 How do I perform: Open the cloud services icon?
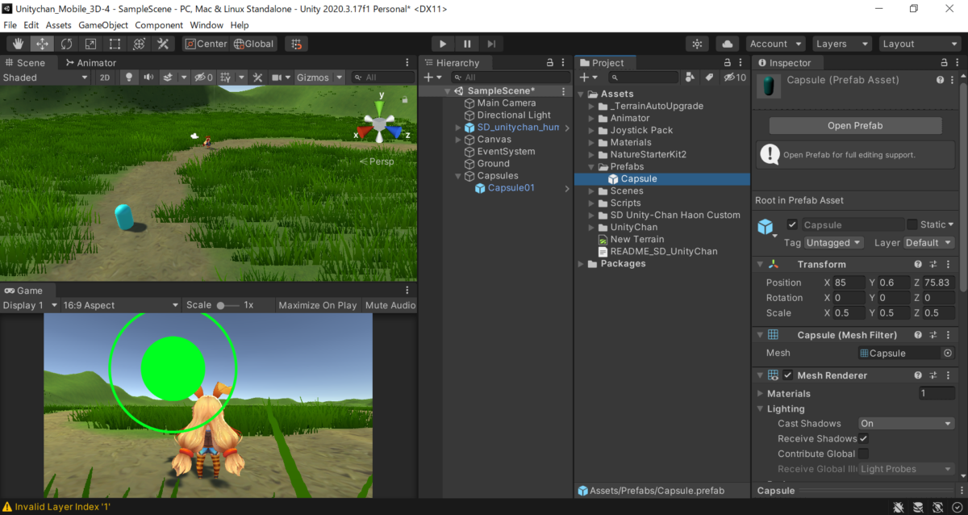point(728,44)
